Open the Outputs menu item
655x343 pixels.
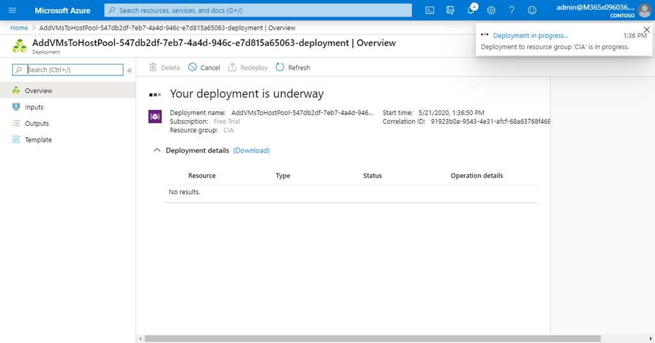[x=36, y=123]
